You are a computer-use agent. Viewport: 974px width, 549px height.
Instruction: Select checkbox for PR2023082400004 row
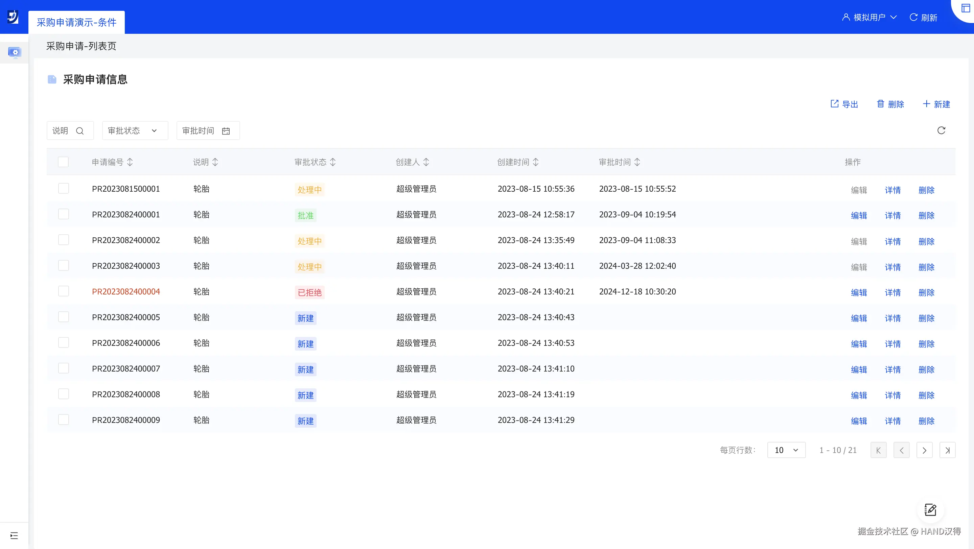click(x=63, y=291)
